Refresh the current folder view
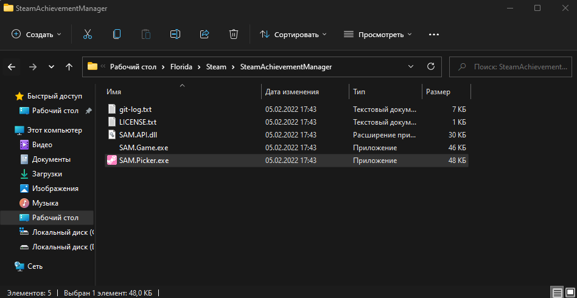This screenshot has height=298, width=577. coord(431,66)
